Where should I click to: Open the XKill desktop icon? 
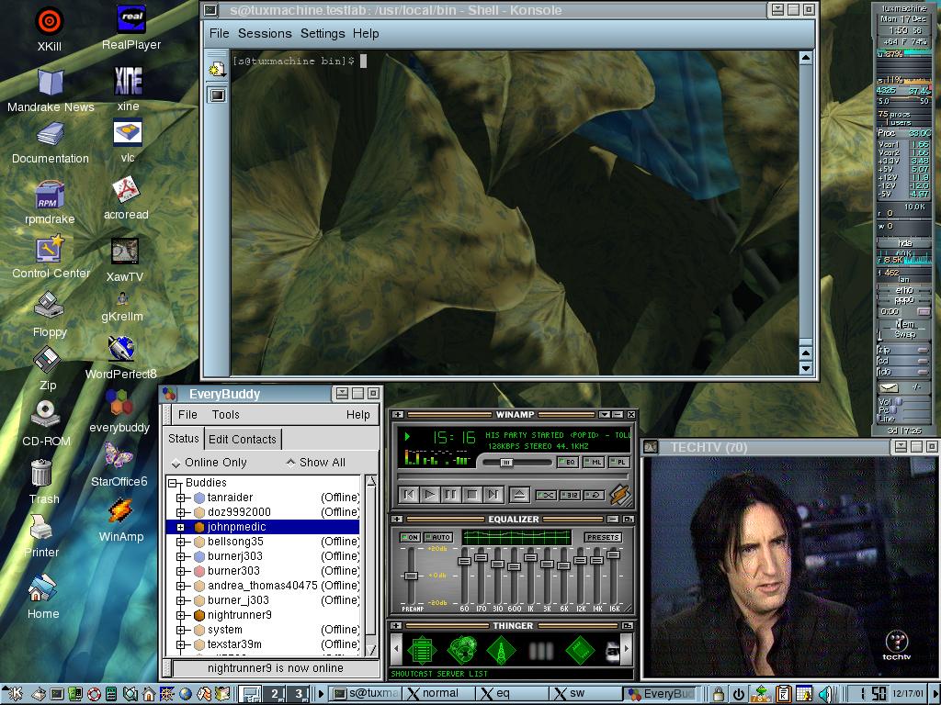(x=50, y=21)
